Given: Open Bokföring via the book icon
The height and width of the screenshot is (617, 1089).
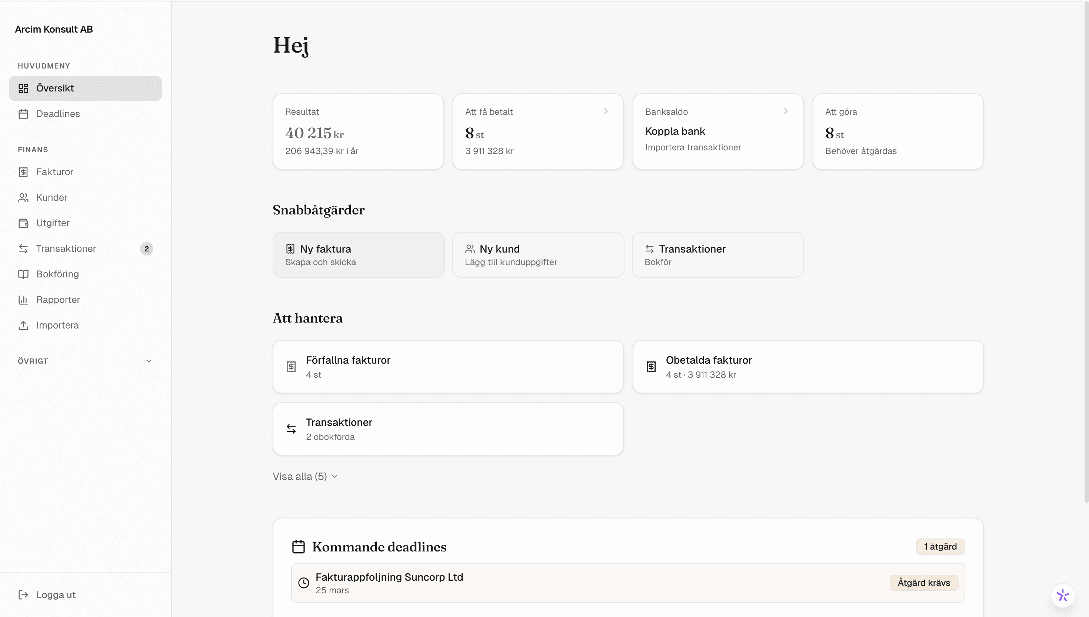Looking at the screenshot, I should pos(23,274).
